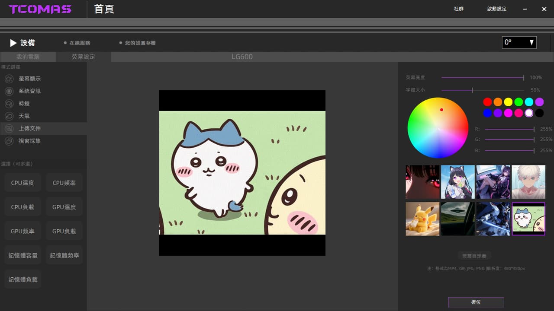Select the white-haired boy thumbnail
Image resolution: width=554 pixels, height=311 pixels.
(528, 182)
